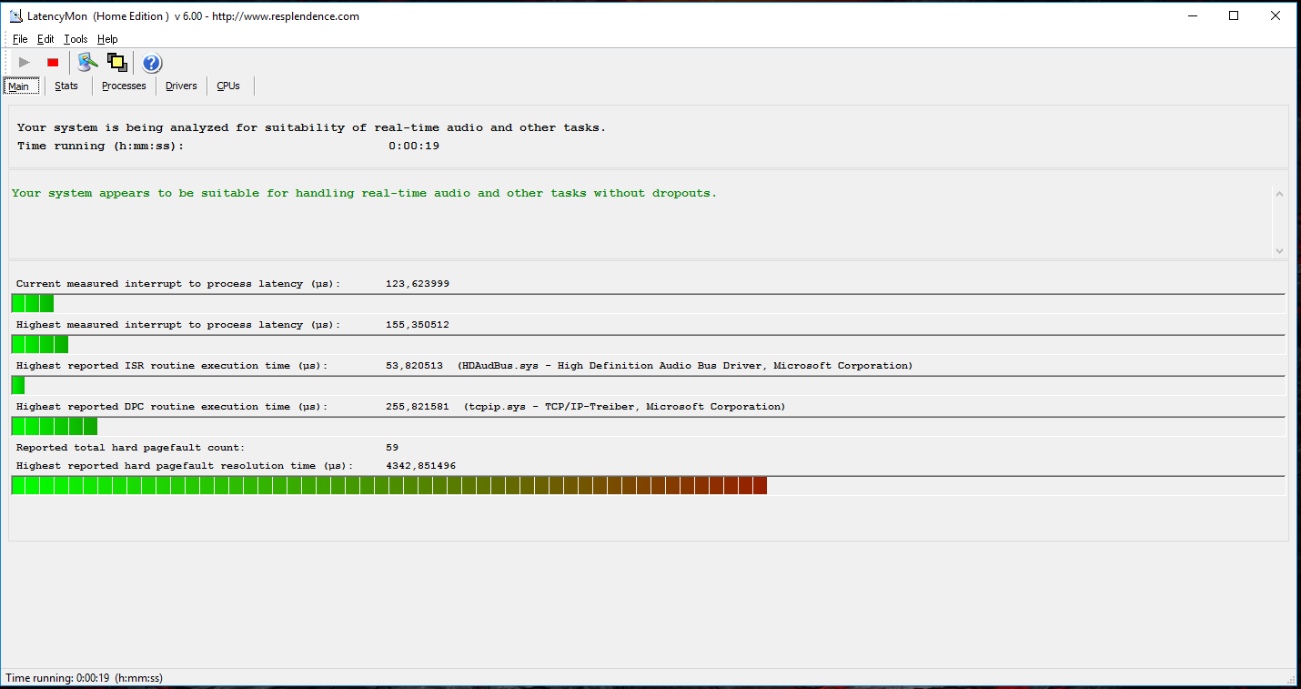Click the time value 0:00:19 in the main panel
The height and width of the screenshot is (689, 1301).
pyautogui.click(x=414, y=146)
